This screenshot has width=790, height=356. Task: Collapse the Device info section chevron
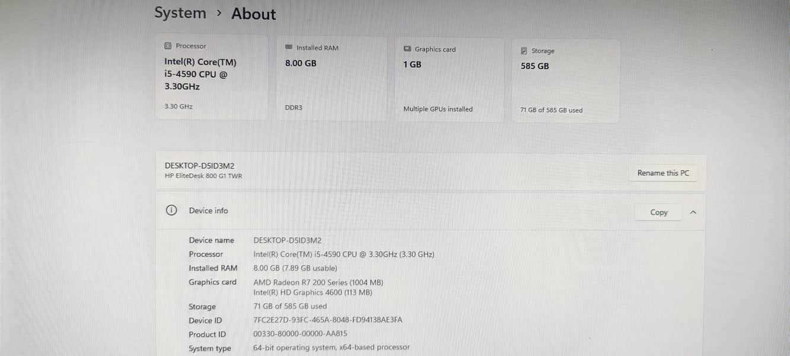693,212
